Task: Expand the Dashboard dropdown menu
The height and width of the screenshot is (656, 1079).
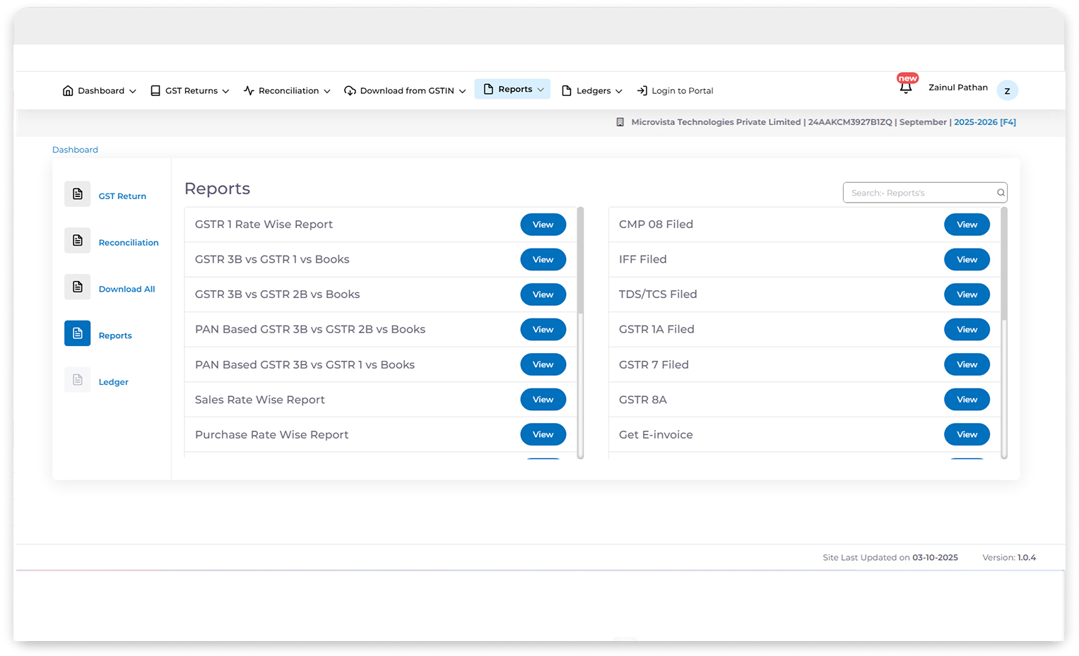Action: (100, 91)
